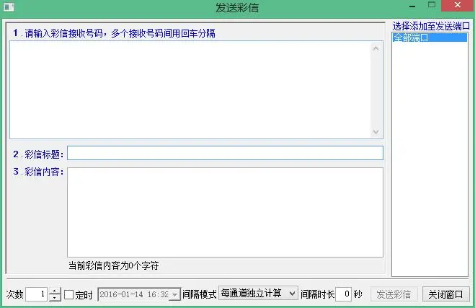Image resolution: width=475 pixels, height=308 pixels.
Task: Close the 发送彩信 window
Action: (458, 5)
